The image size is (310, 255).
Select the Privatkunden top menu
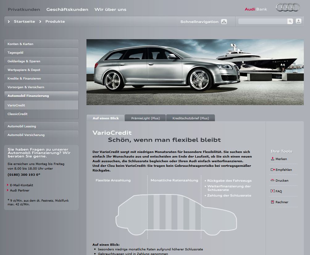(x=24, y=10)
